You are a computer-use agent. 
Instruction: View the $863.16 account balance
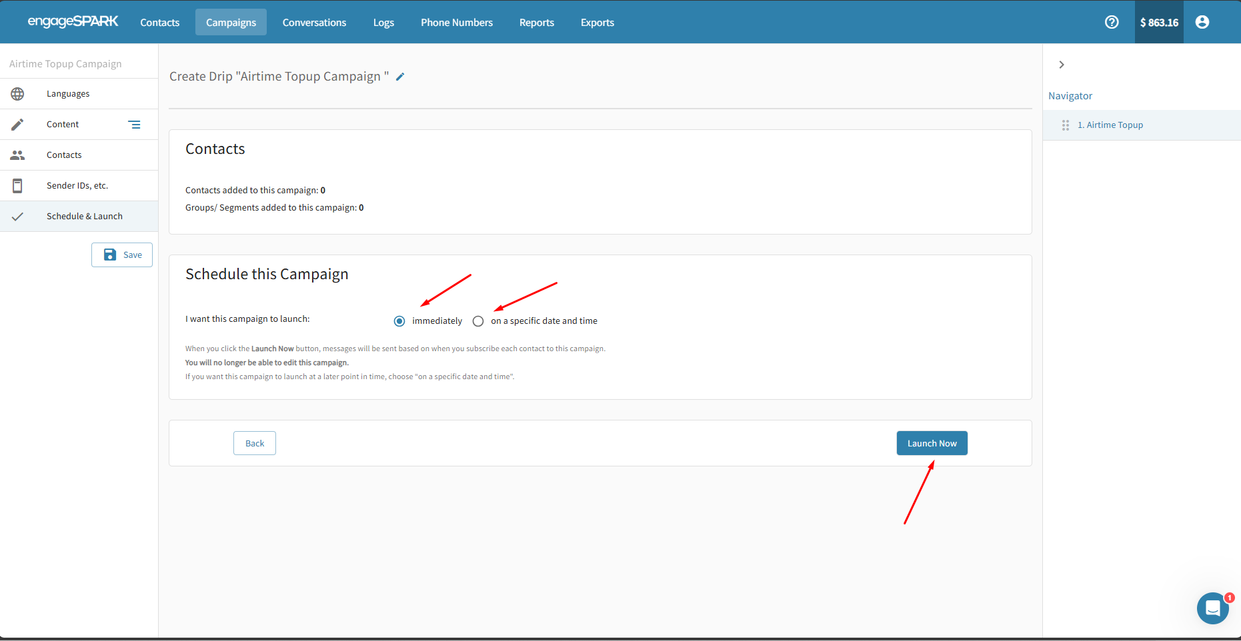pos(1158,22)
